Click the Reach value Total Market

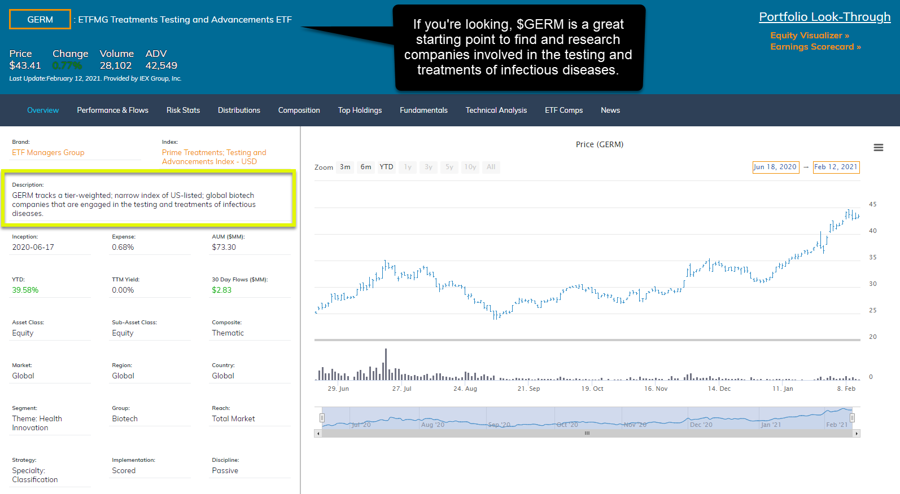(x=233, y=419)
